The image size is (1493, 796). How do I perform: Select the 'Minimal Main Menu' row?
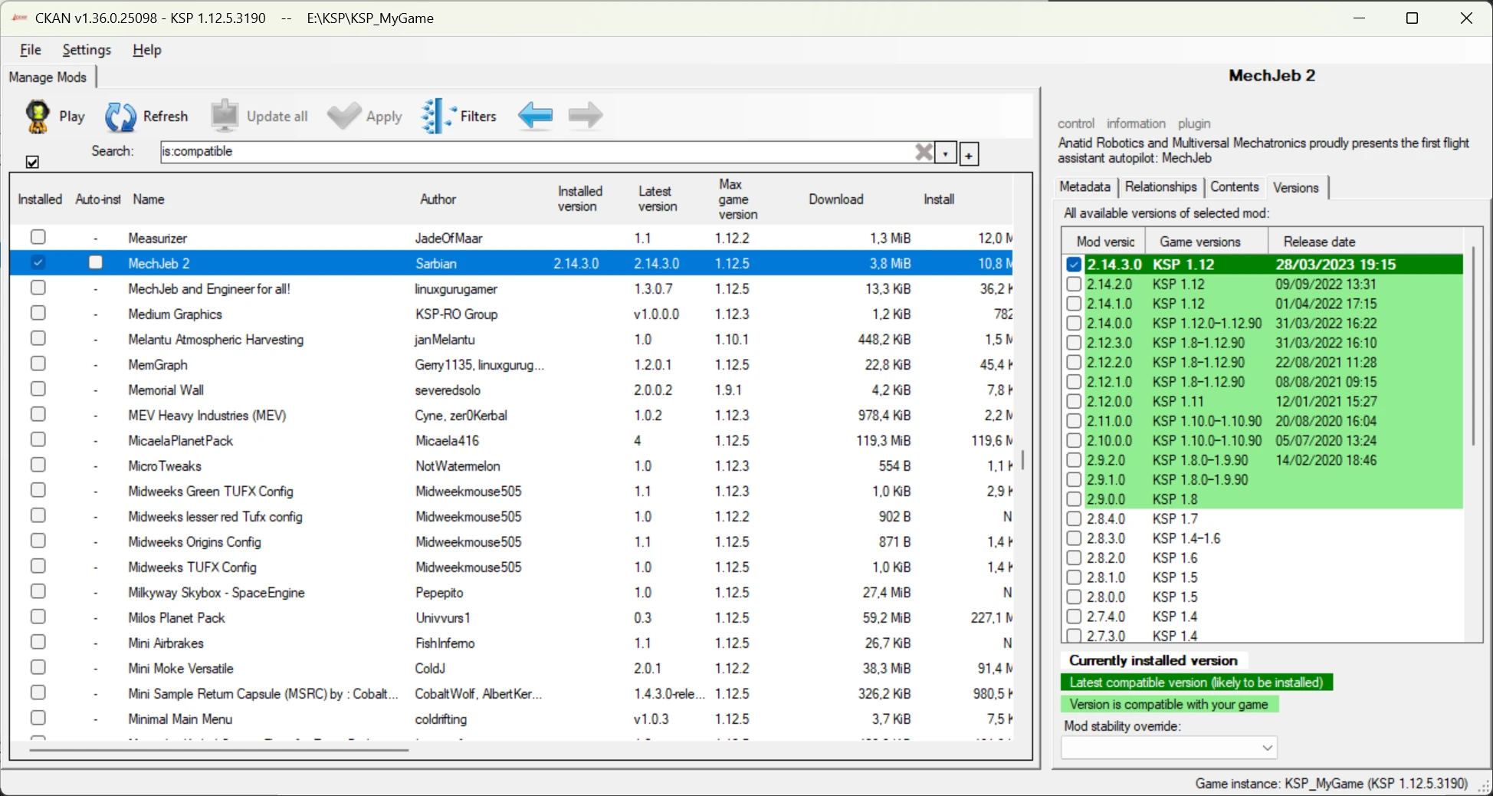pyautogui.click(x=510, y=719)
